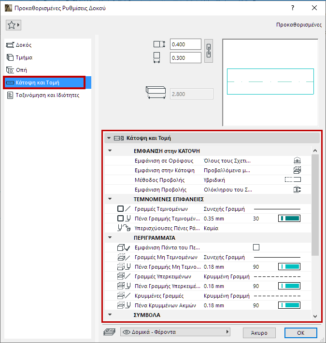Click the beam height input 0.400
Image resolution: width=326 pixels, height=343 pixels.
pyautogui.click(x=185, y=44)
